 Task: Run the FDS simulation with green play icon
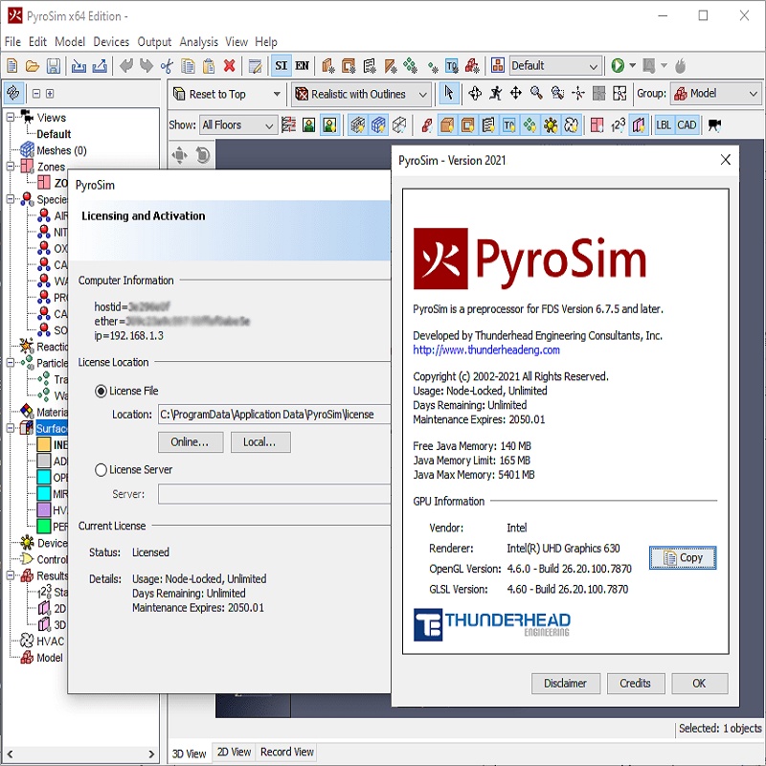click(x=618, y=66)
